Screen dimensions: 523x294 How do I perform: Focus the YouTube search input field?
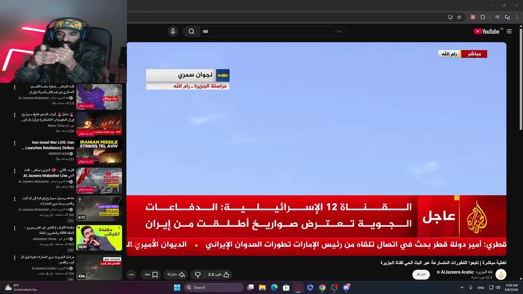(273, 31)
